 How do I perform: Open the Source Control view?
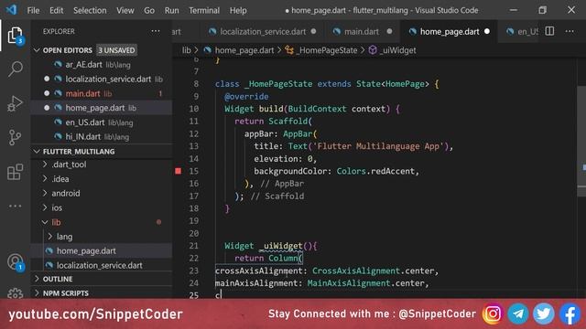click(15, 137)
